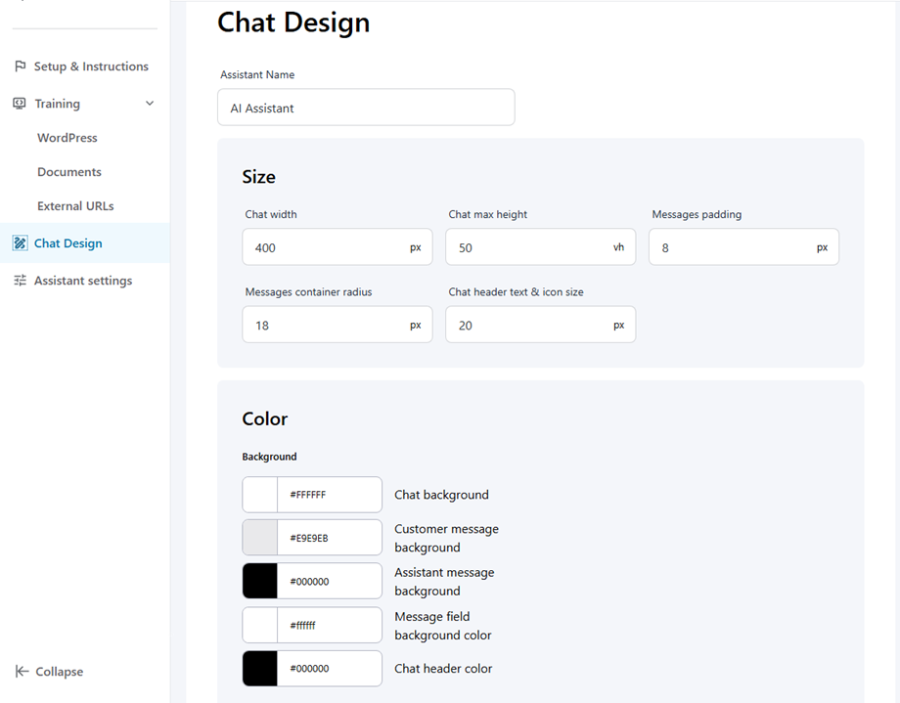Pick the Assistant message background swatch
Viewport: 900px width, 703px height.
[x=260, y=581]
